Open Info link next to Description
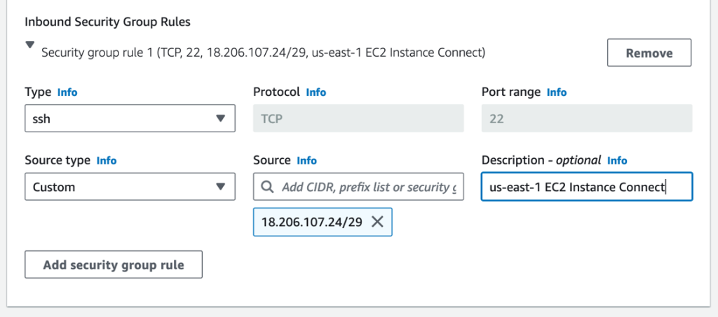The width and height of the screenshot is (718, 317). click(617, 160)
